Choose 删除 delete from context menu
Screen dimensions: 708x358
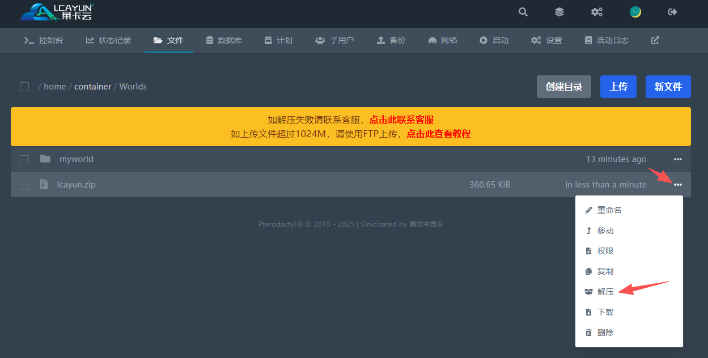tap(629, 333)
